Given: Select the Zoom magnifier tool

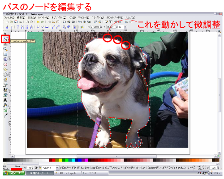Looking at the screenshot, I should click(5, 49).
